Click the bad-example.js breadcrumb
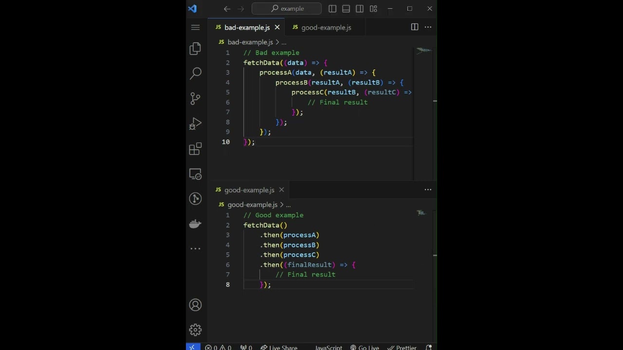Image resolution: width=623 pixels, height=350 pixels. (250, 42)
